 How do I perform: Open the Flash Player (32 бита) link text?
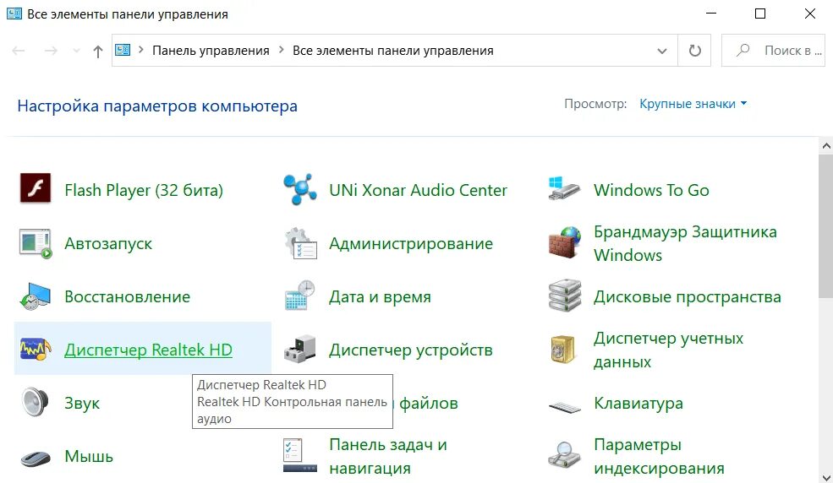coord(144,190)
